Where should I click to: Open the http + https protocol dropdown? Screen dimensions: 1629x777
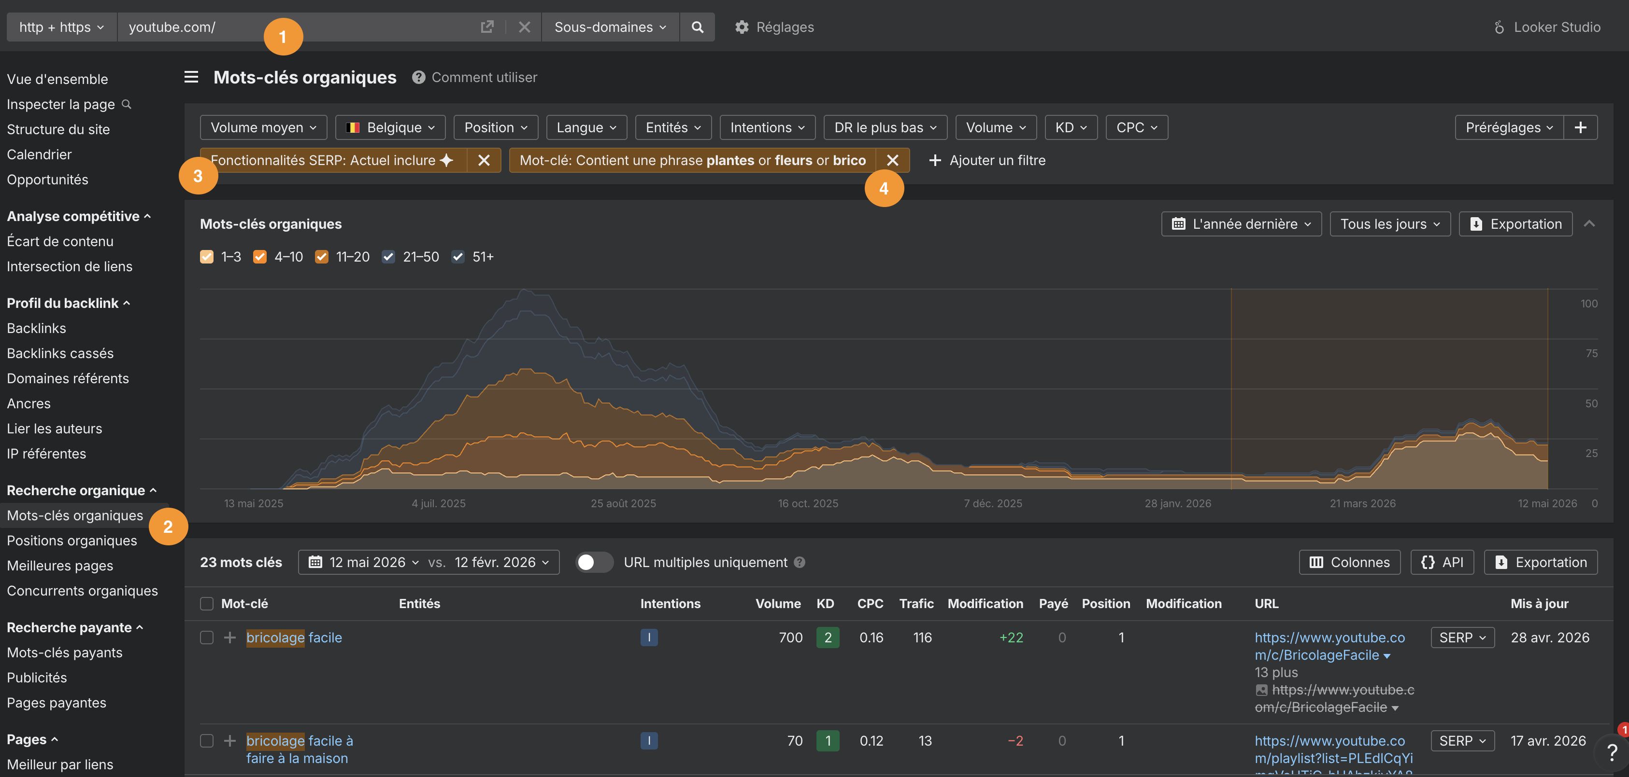[x=61, y=27]
